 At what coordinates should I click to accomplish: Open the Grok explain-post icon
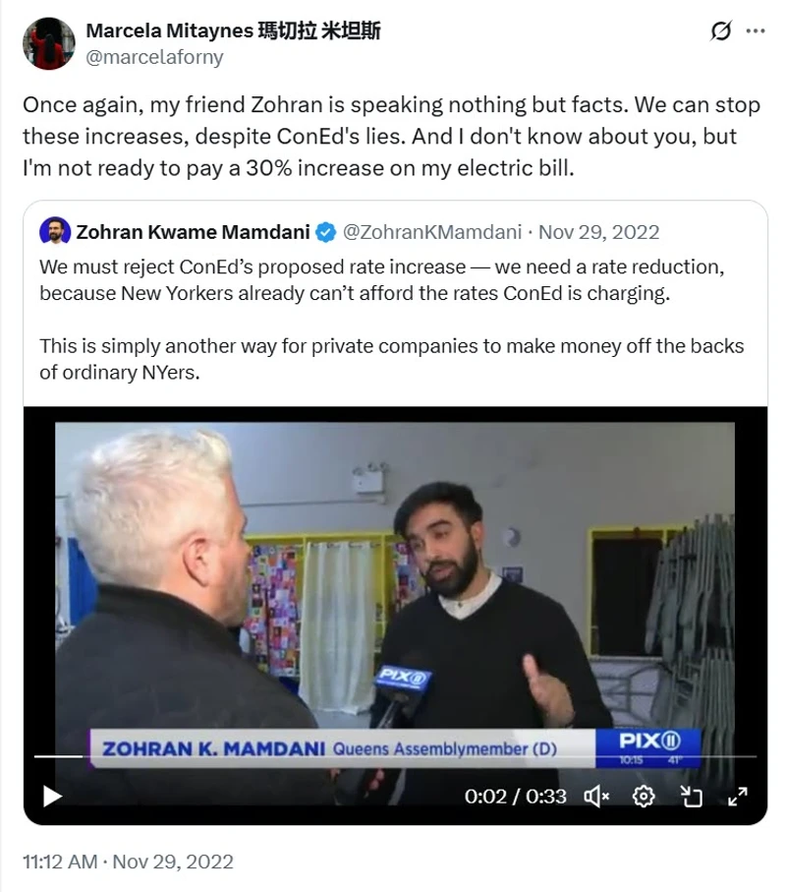(720, 30)
